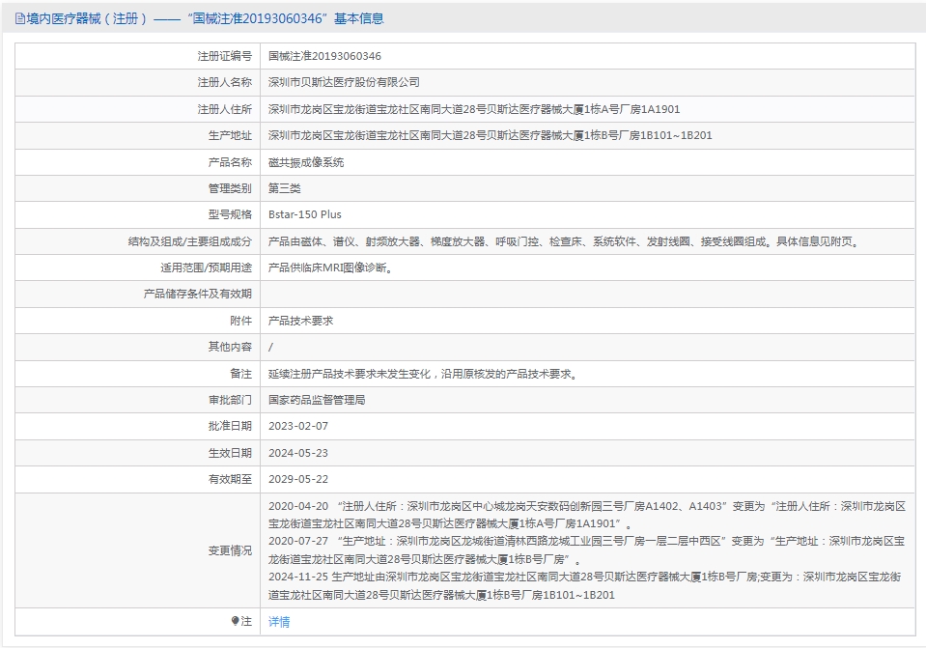This screenshot has height=648, width=926.
Task: Click the slash value in 其他内容 row
Action: (270, 347)
